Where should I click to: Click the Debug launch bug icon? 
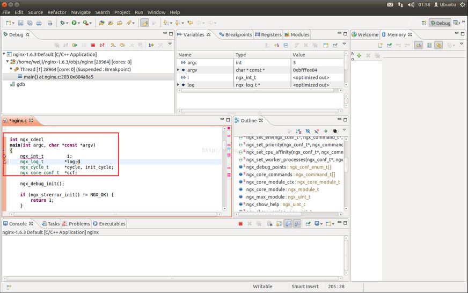pyautogui.click(x=62, y=23)
